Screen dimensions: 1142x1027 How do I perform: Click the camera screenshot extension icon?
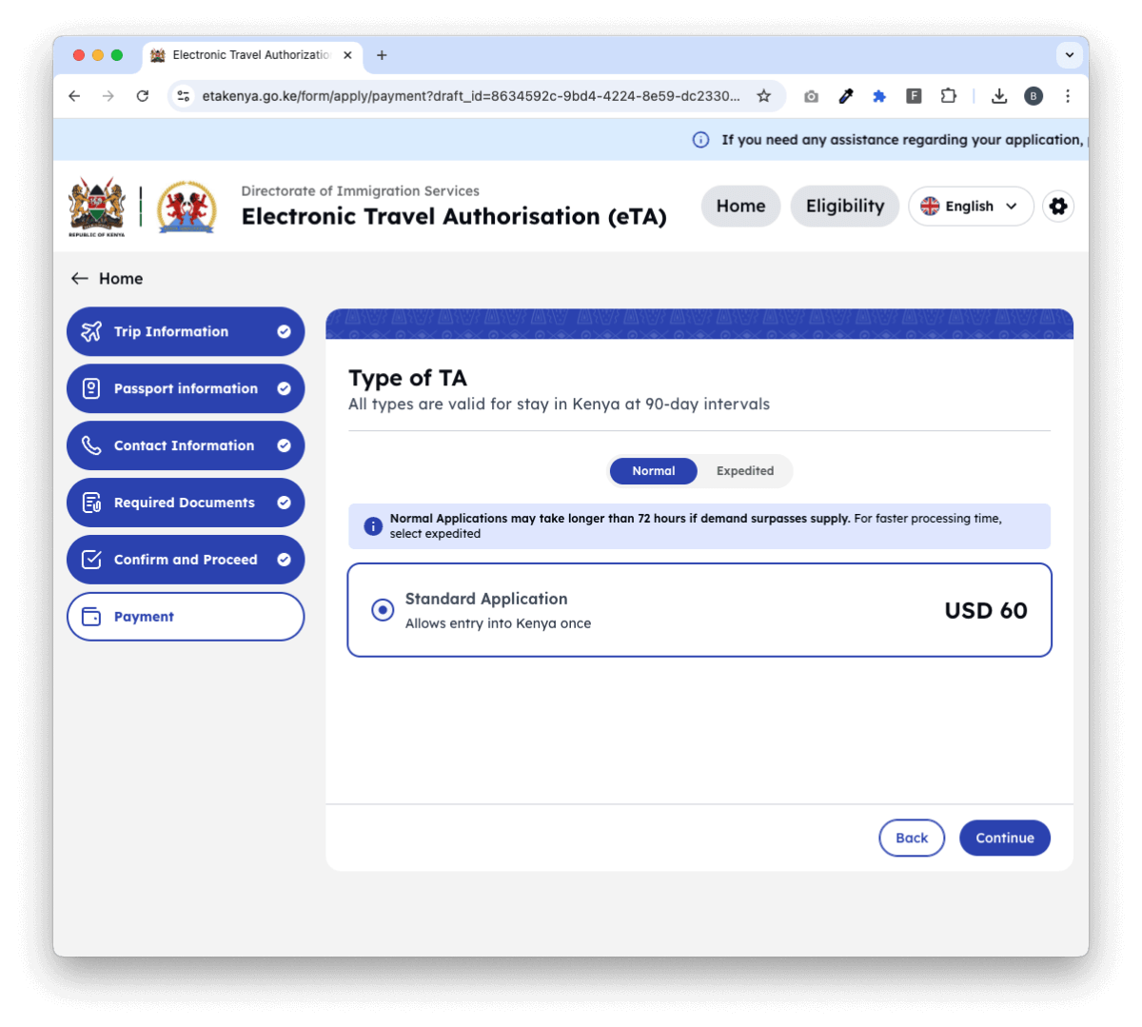coord(811,96)
